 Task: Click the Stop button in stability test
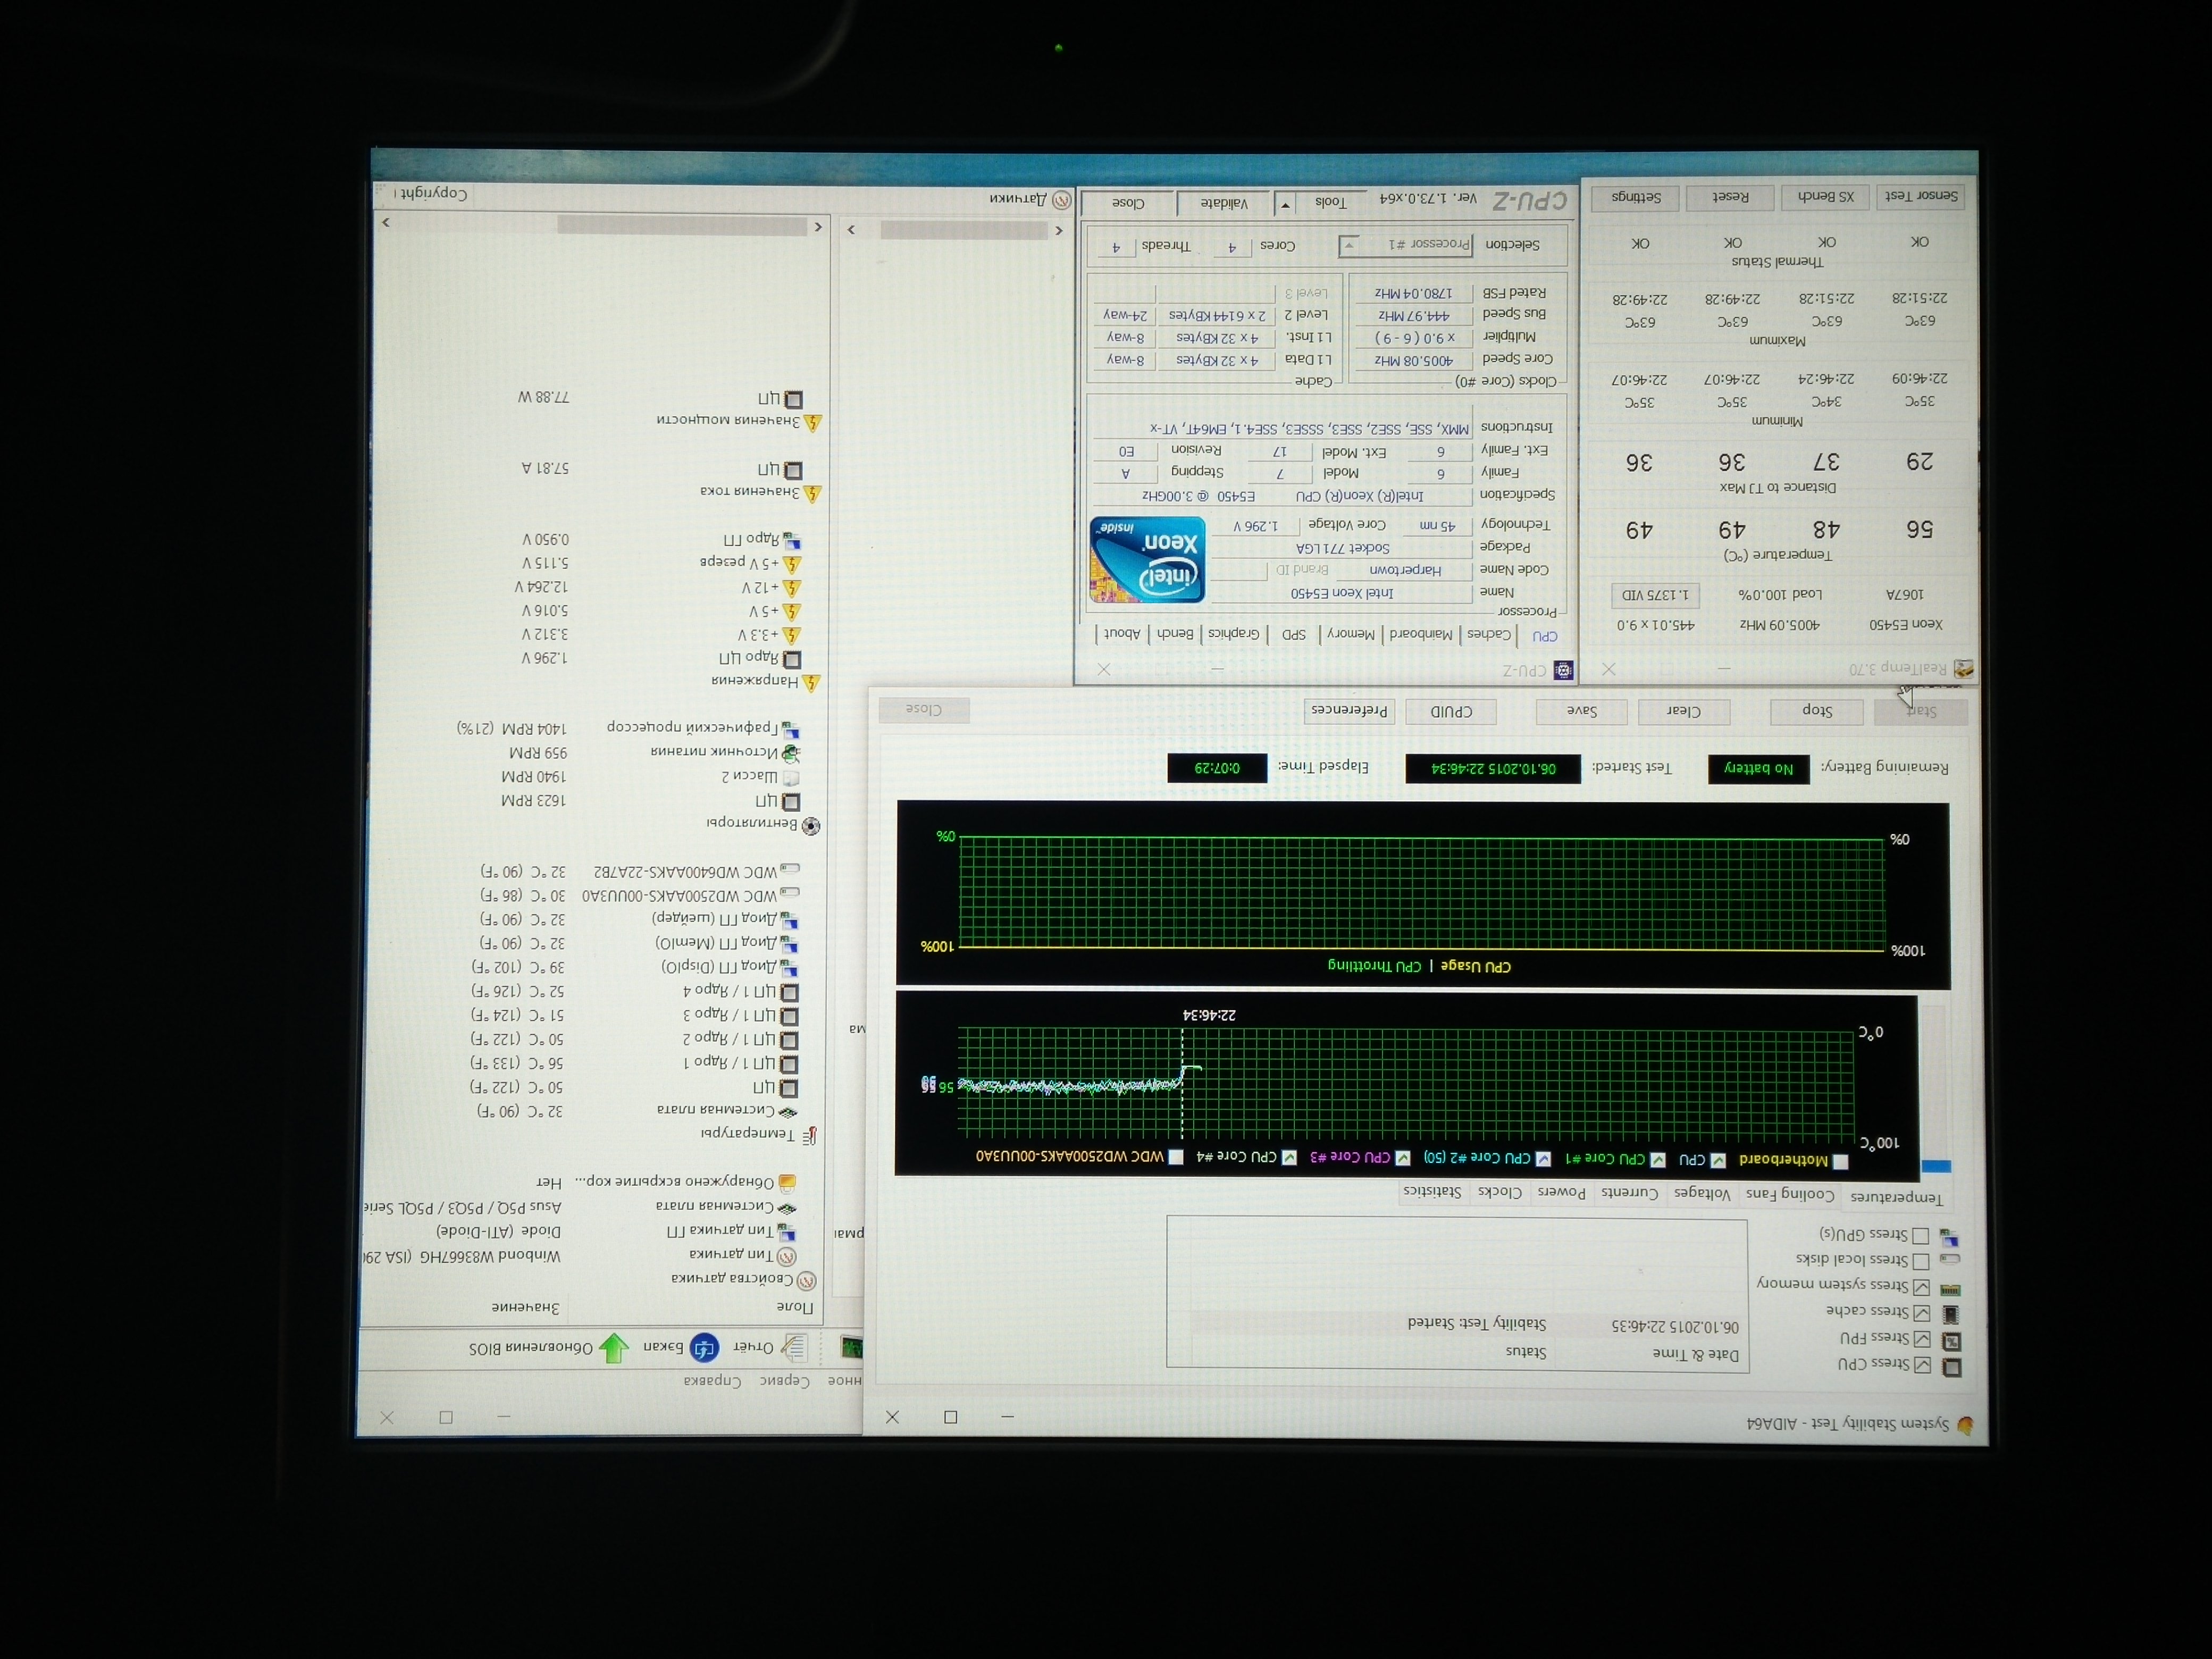click(x=1816, y=711)
